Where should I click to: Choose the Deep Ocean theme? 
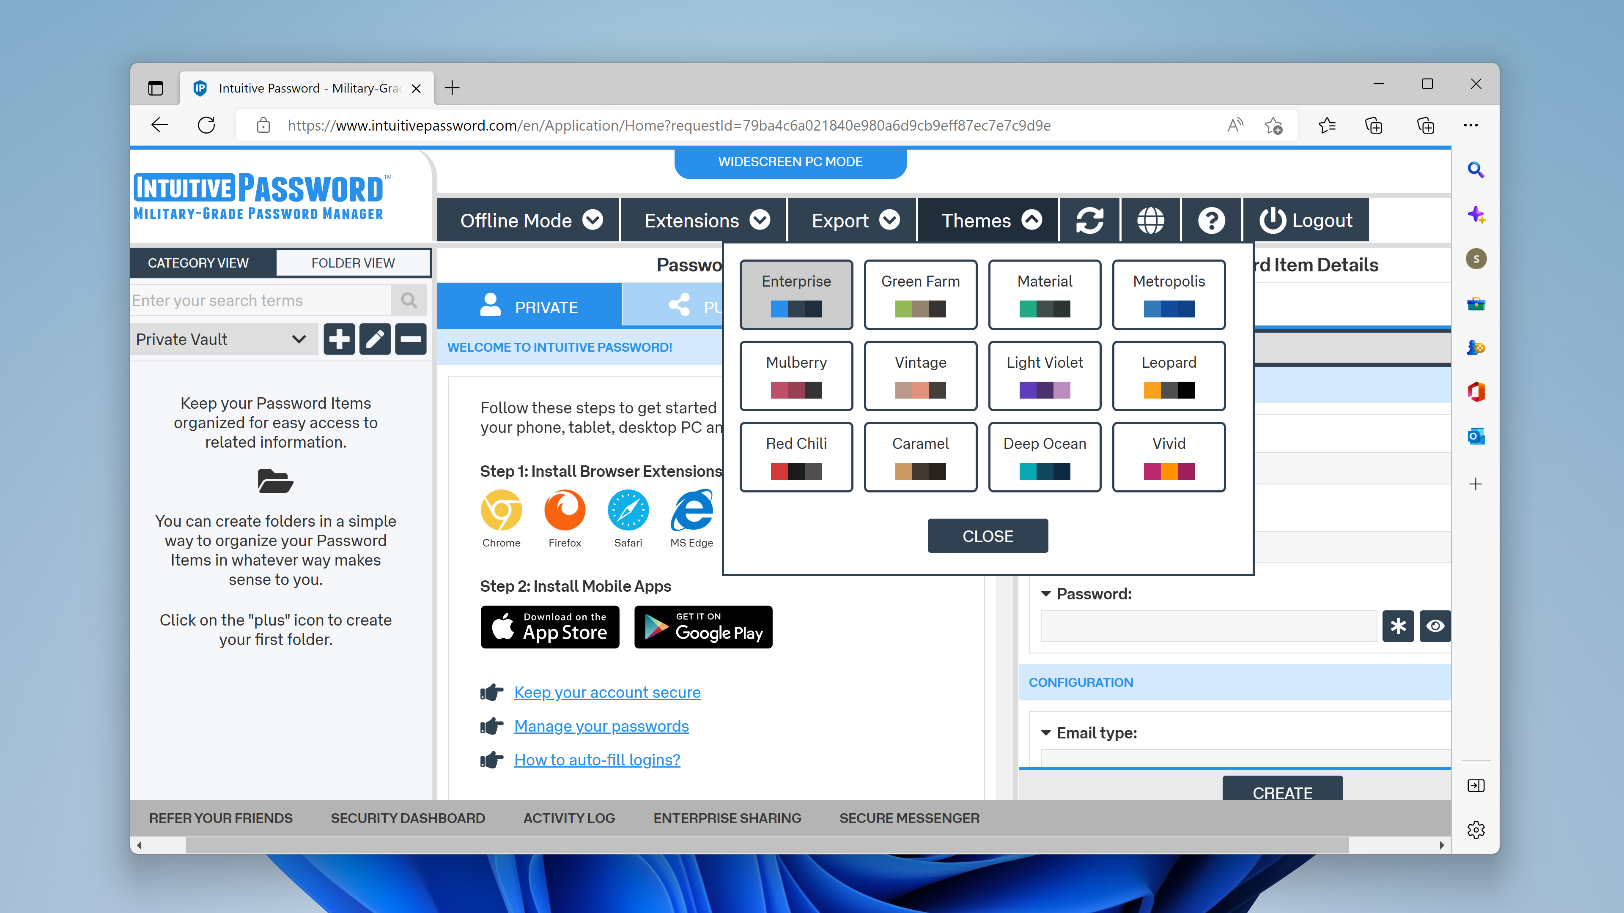tap(1045, 457)
